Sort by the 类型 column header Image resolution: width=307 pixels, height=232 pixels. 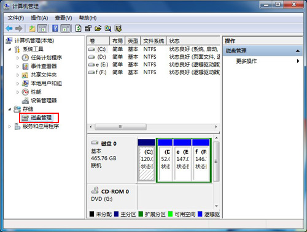click(x=133, y=41)
